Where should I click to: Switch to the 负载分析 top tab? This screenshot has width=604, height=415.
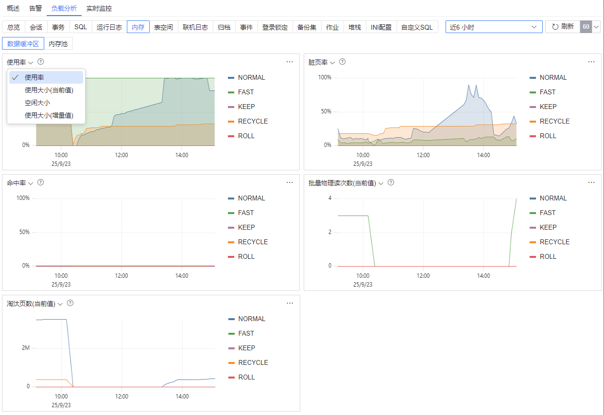click(x=64, y=8)
